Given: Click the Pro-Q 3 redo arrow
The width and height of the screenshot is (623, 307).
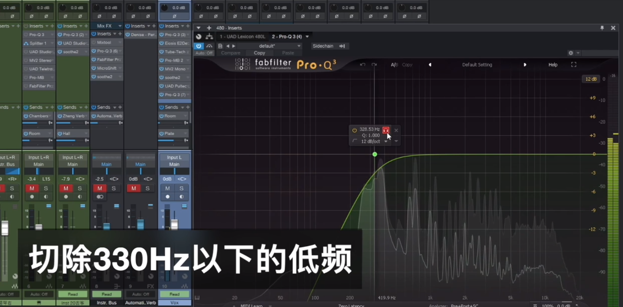Looking at the screenshot, I should (374, 65).
